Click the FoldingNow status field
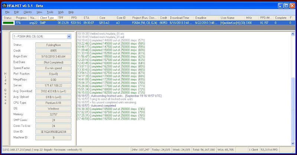Viewport: 297px width, 155px height. click(x=53, y=45)
